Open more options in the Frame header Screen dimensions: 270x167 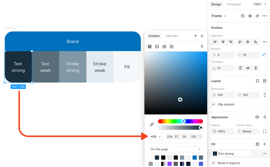[265, 16]
